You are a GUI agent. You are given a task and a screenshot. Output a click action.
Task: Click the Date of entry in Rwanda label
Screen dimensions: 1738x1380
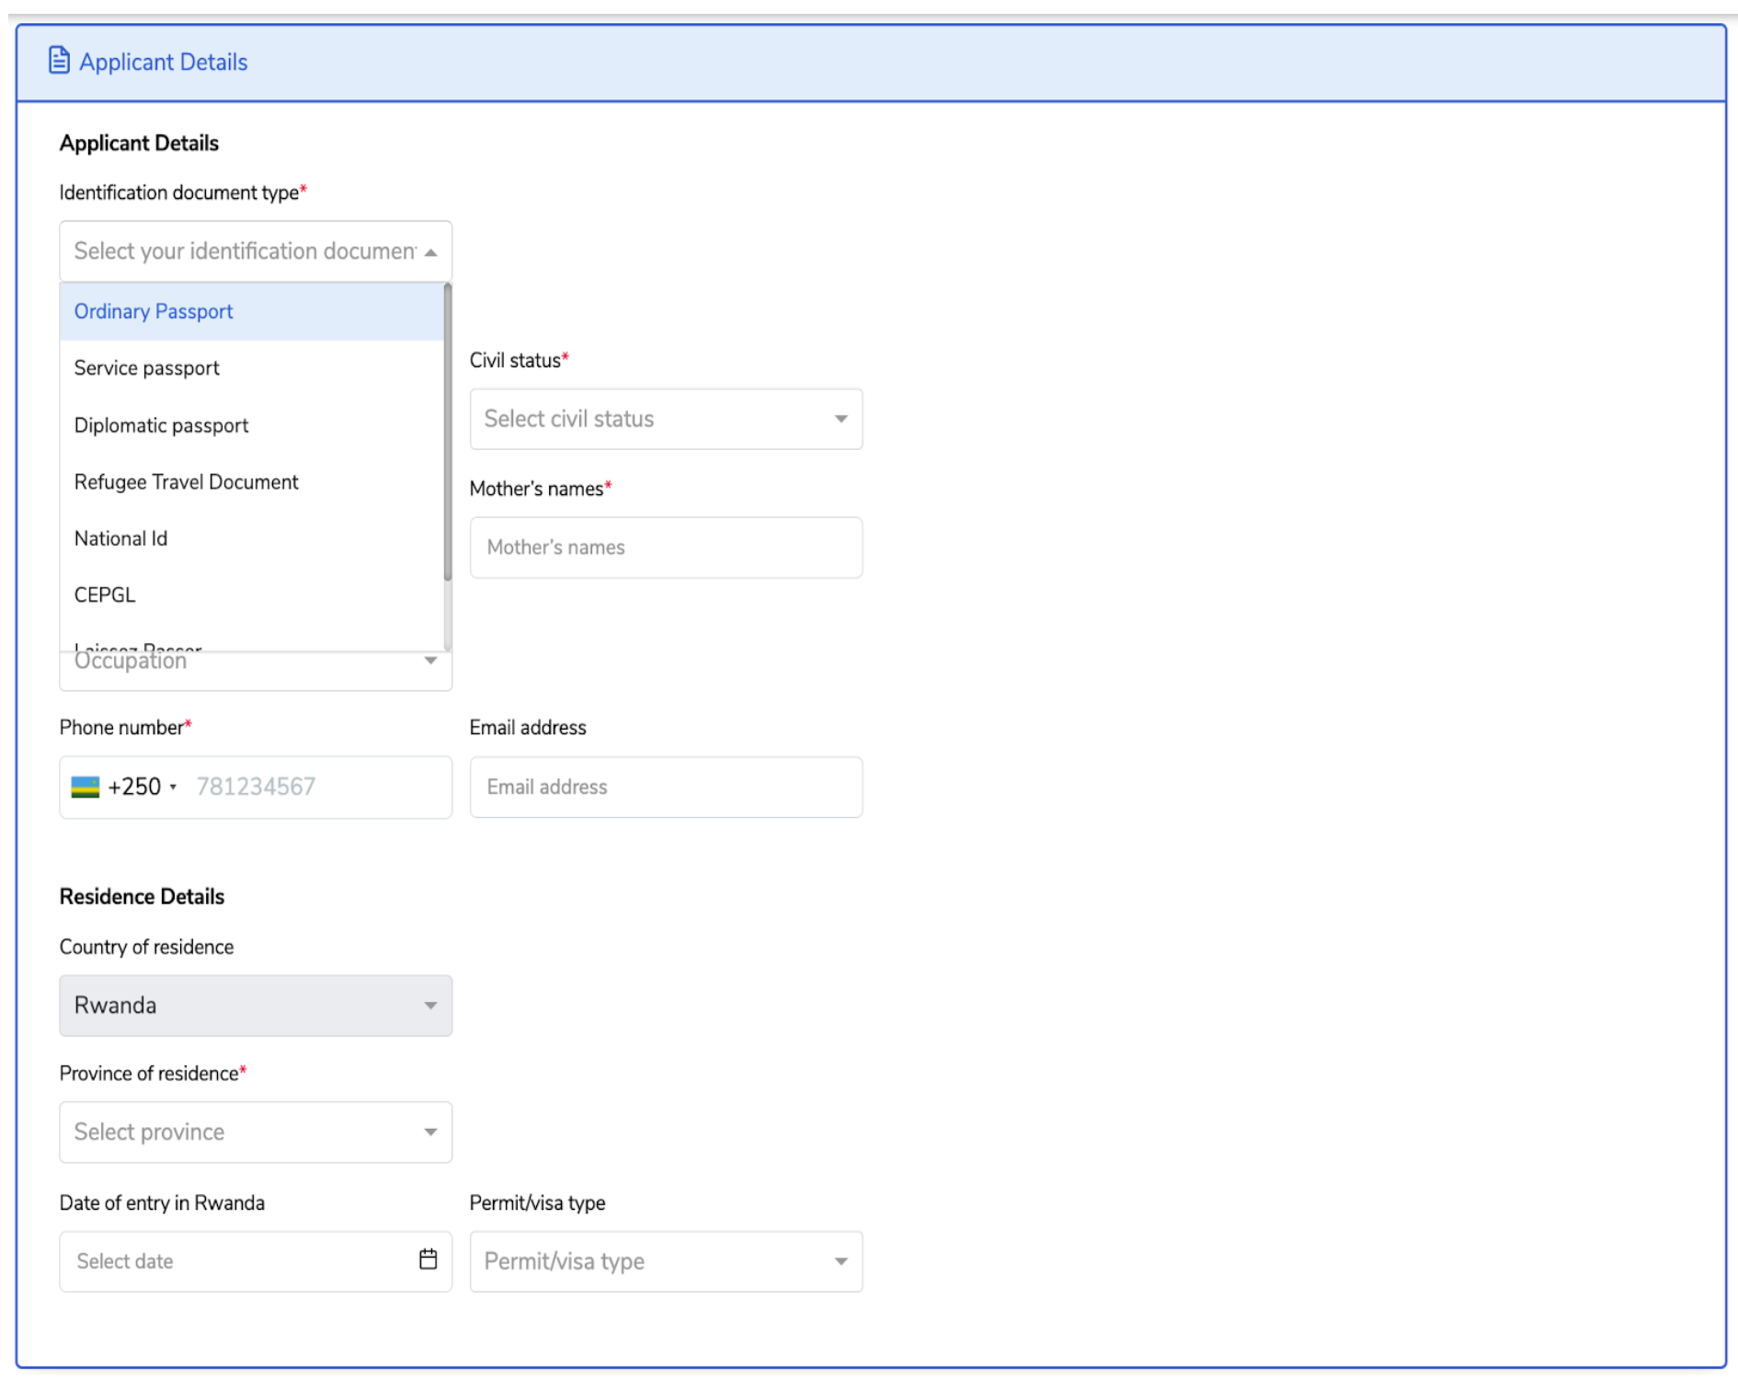(162, 1202)
